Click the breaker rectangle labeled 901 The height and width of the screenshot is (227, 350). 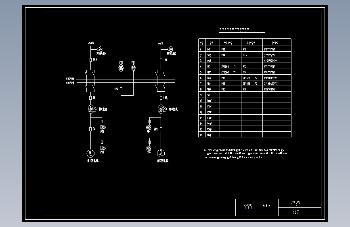tap(90, 129)
